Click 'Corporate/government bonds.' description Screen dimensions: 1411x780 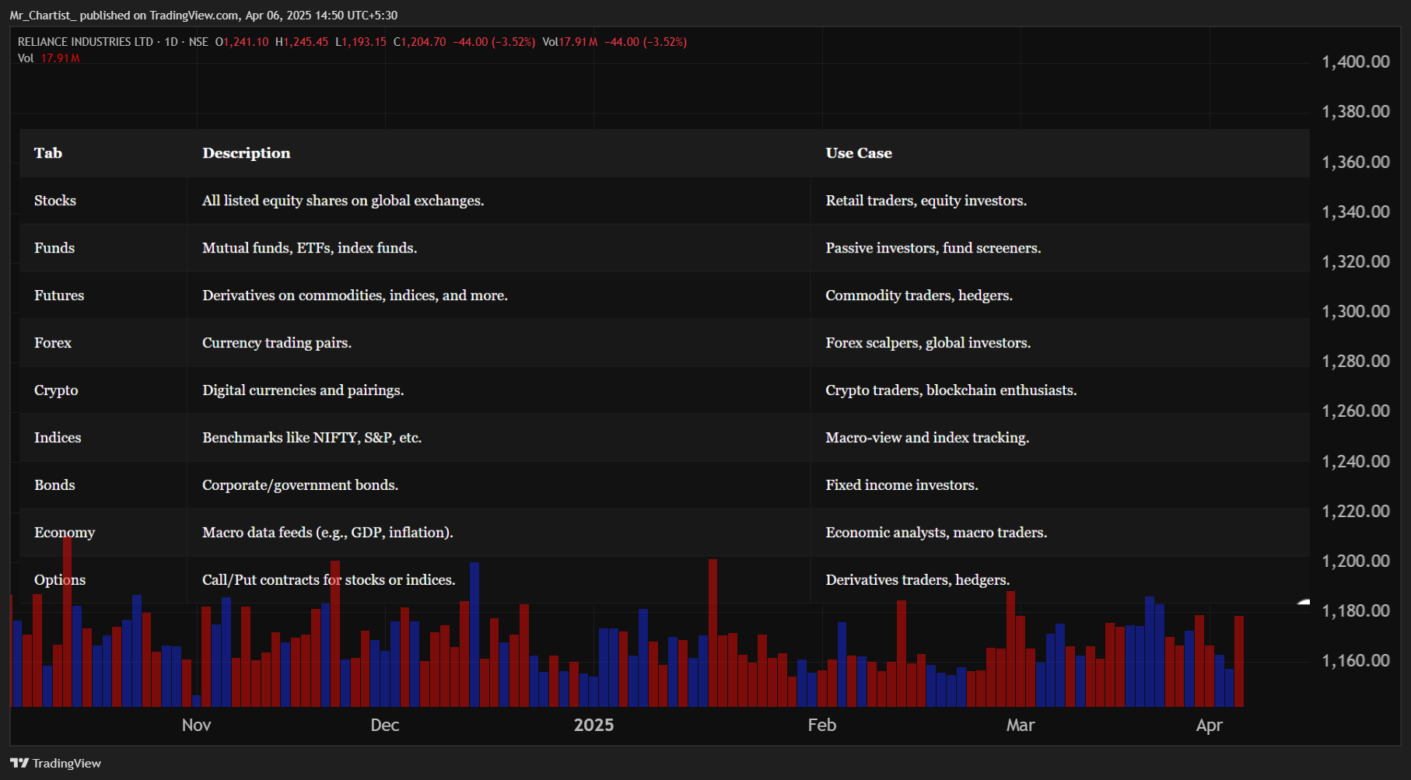click(300, 485)
